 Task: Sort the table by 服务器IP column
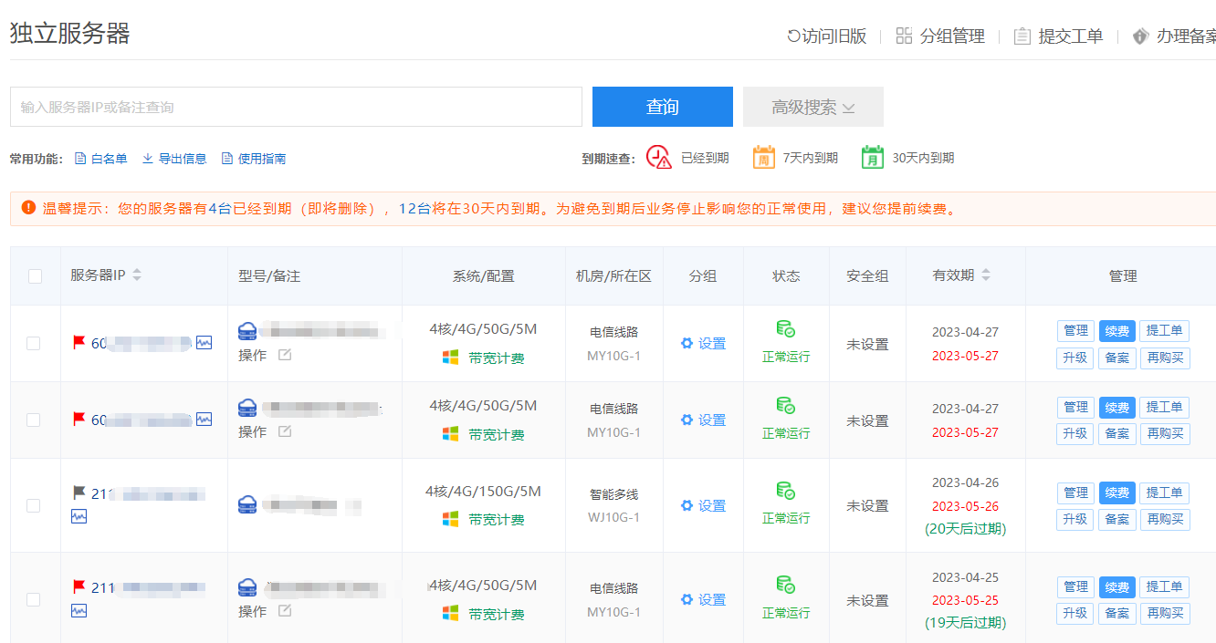pos(137,275)
